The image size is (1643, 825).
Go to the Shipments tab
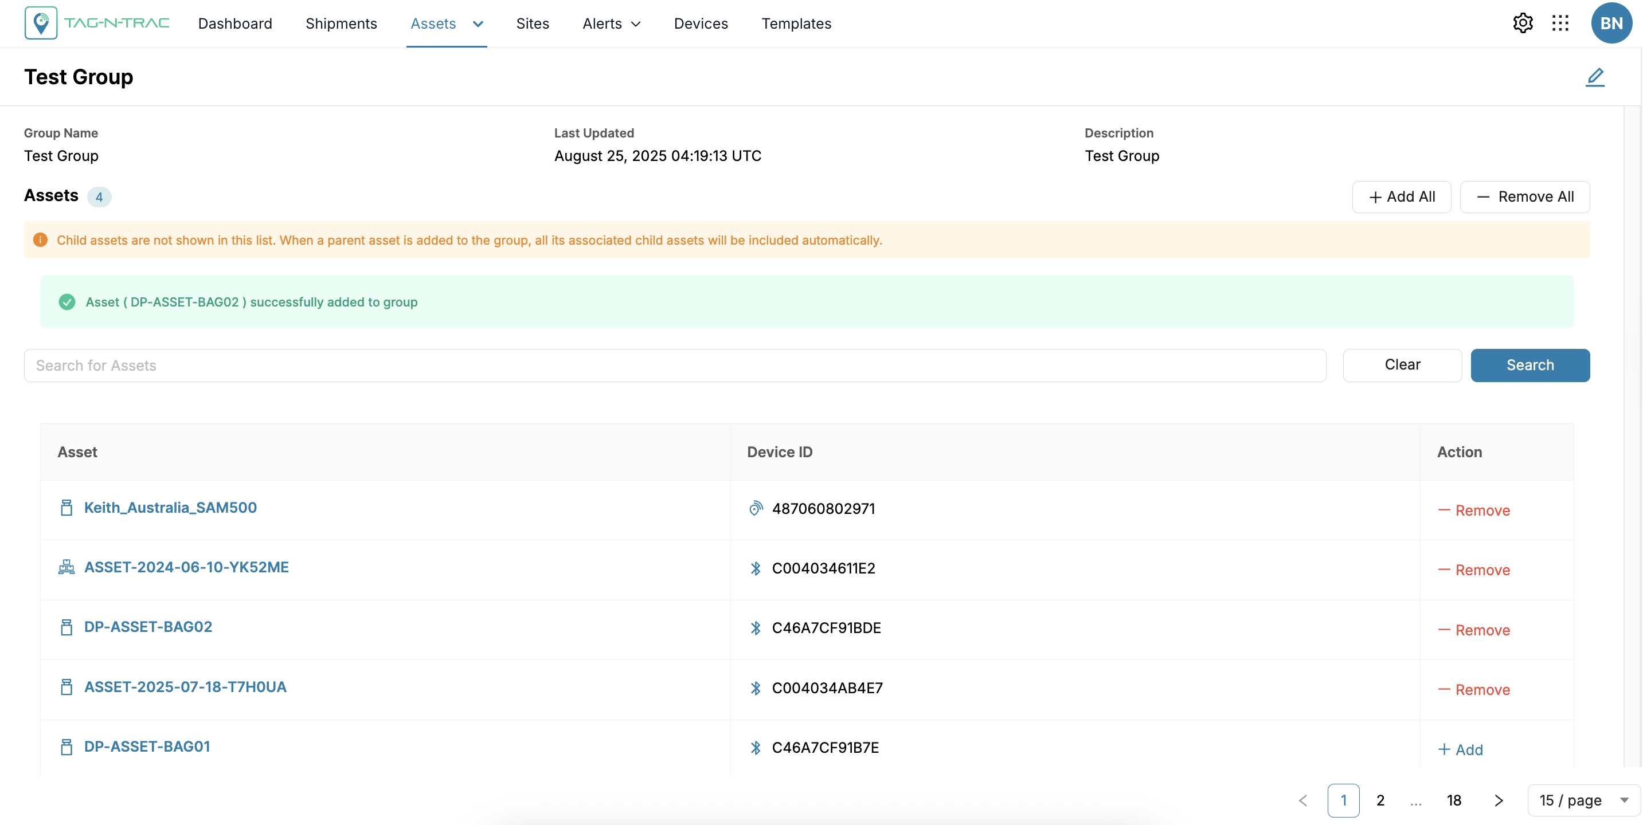click(x=341, y=24)
